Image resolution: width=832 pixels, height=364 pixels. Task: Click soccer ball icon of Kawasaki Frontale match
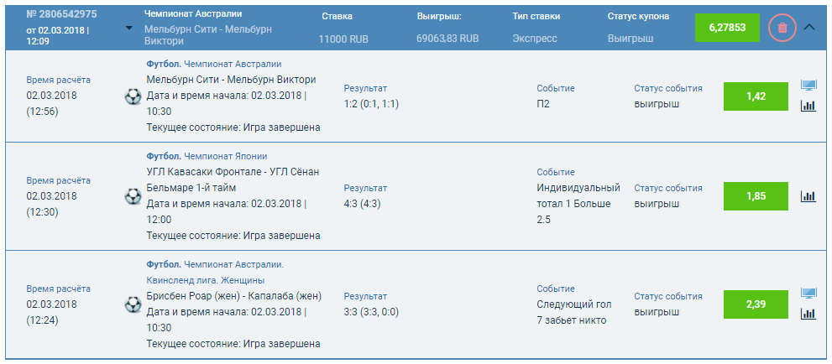pos(133,196)
